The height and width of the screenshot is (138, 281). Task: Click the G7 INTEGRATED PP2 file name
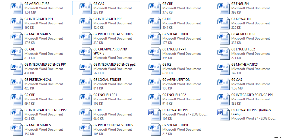[x=108, y=19]
